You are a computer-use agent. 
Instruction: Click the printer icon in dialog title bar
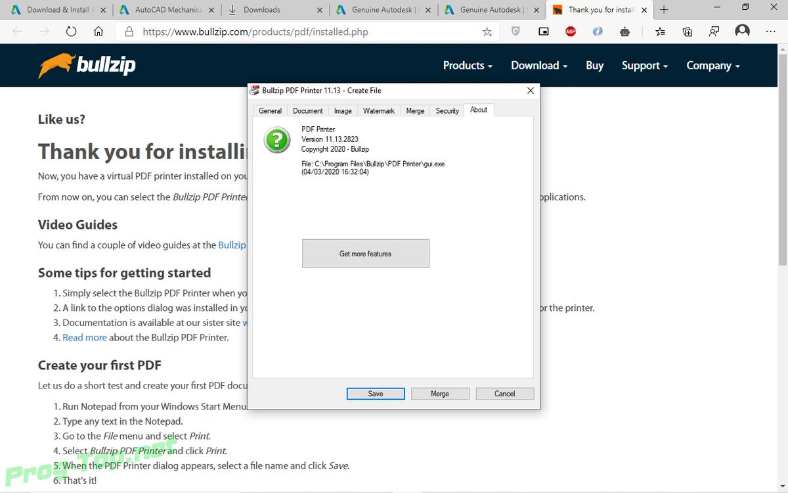(254, 91)
